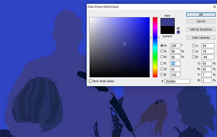The image size is (217, 137).
Task: Click the G value field 61
Action: pos(175,69)
